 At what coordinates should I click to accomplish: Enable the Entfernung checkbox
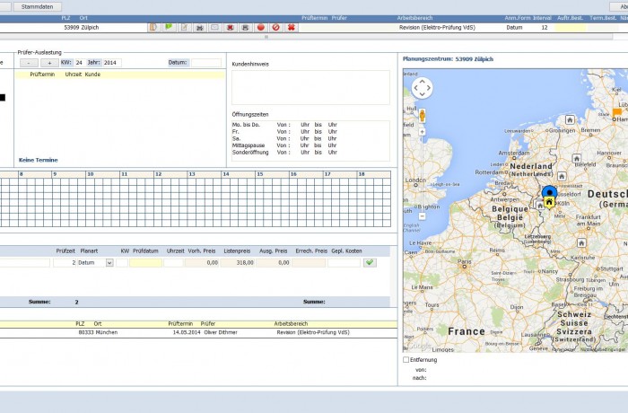click(406, 359)
